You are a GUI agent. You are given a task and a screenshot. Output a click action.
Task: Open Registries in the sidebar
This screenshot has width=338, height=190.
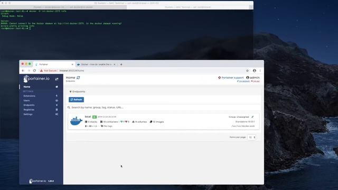tap(29, 110)
